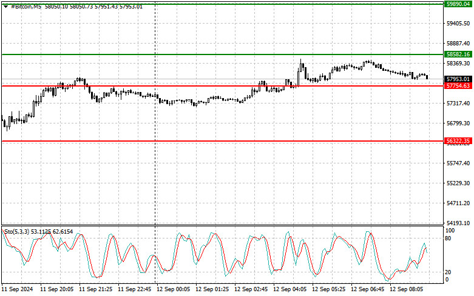
Task: Click the 11 Sep 2024 time axis label
Action: pos(17,289)
